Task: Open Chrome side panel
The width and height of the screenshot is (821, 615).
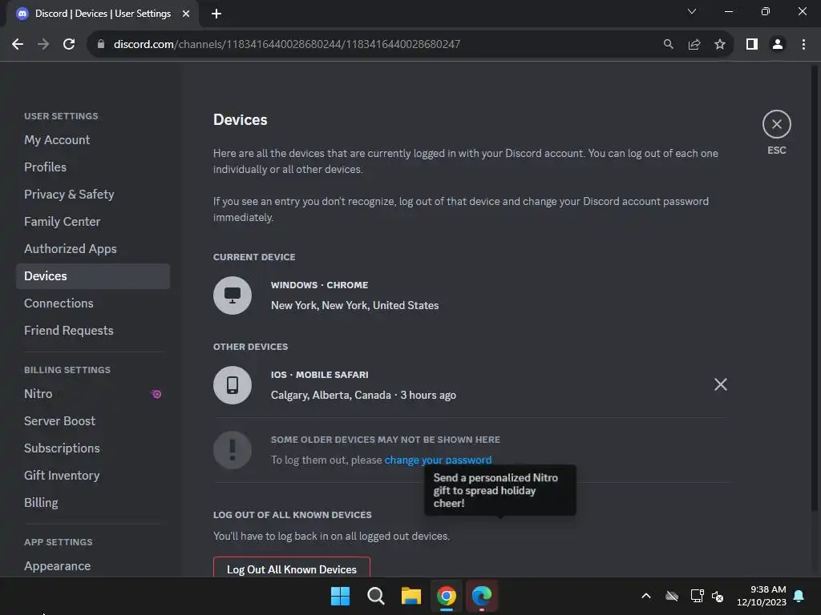Action: [x=752, y=44]
